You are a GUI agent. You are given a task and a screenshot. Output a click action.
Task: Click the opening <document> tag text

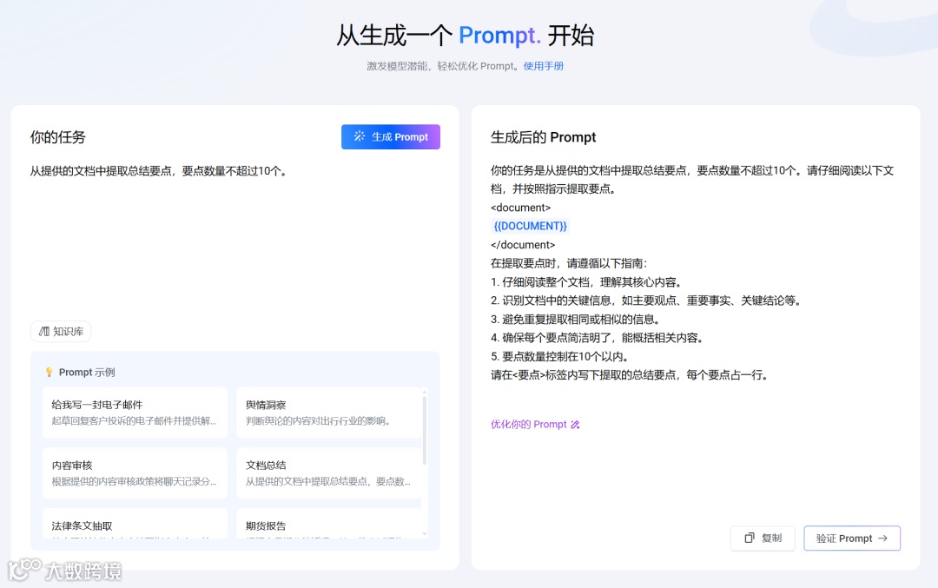click(520, 208)
